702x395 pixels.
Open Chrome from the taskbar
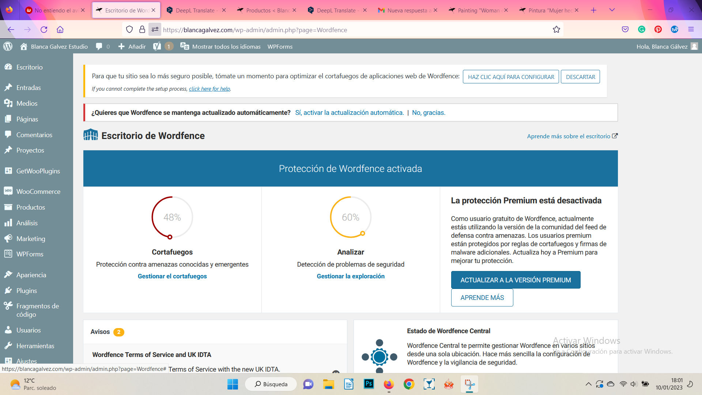409,384
